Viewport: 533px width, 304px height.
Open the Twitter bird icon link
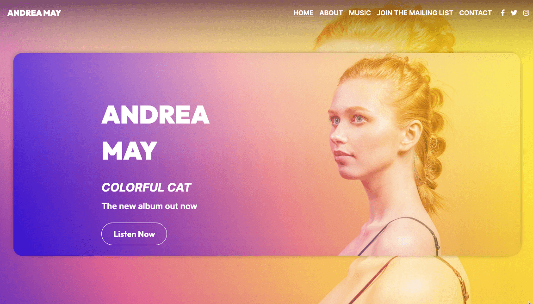coord(514,13)
